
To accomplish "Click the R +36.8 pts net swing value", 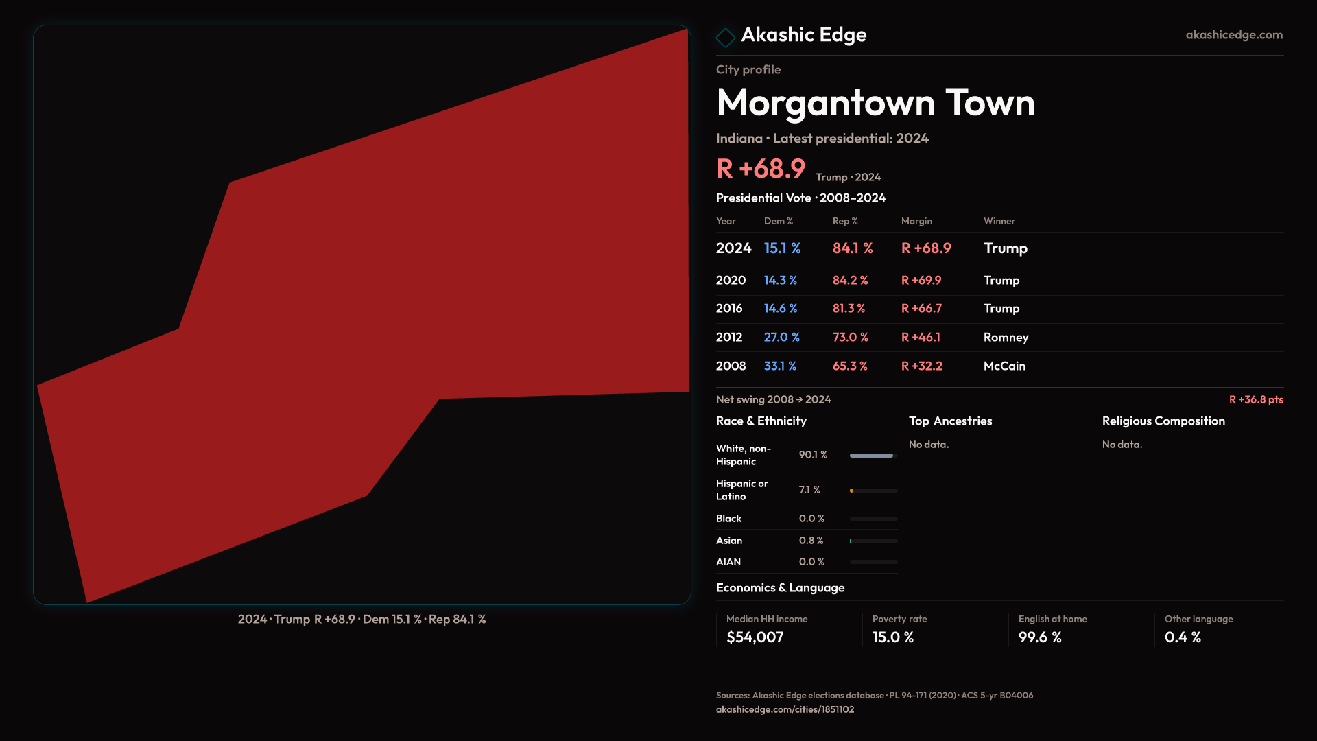I will pos(1255,399).
